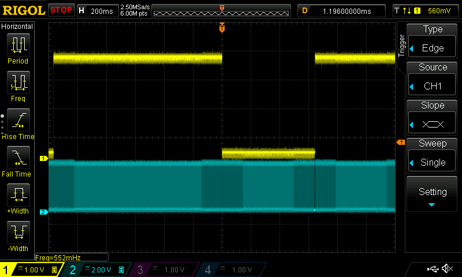Toggle channel 2 on the bottom bar
Screen dimensions: 462x277
coord(97,269)
